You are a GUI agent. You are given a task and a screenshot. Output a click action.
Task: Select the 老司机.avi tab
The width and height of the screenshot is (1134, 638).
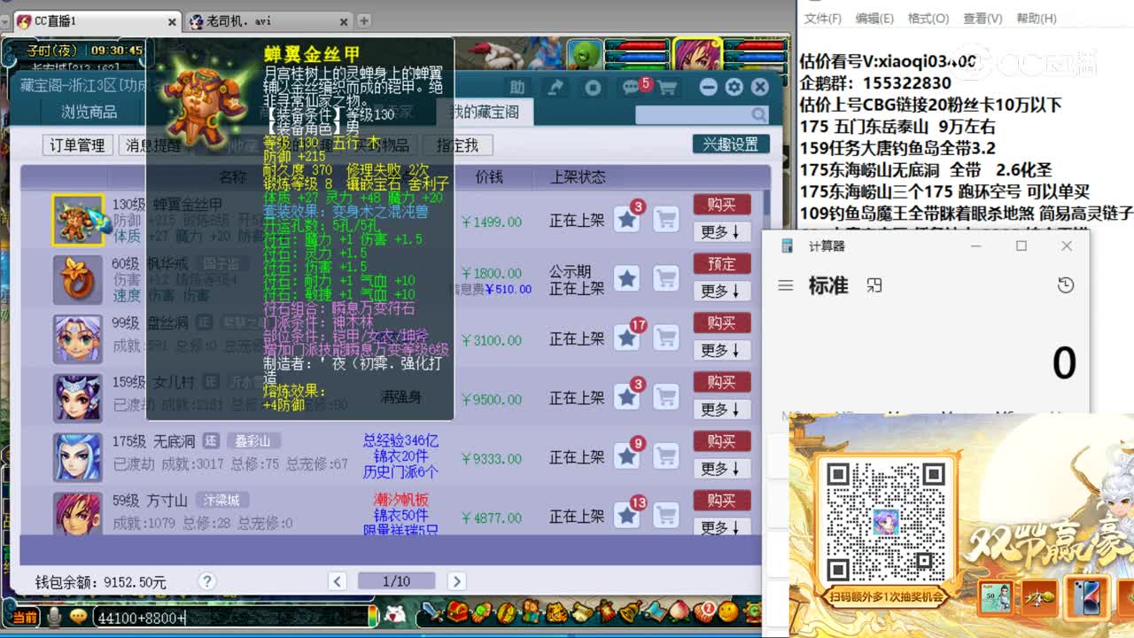tap(267, 20)
